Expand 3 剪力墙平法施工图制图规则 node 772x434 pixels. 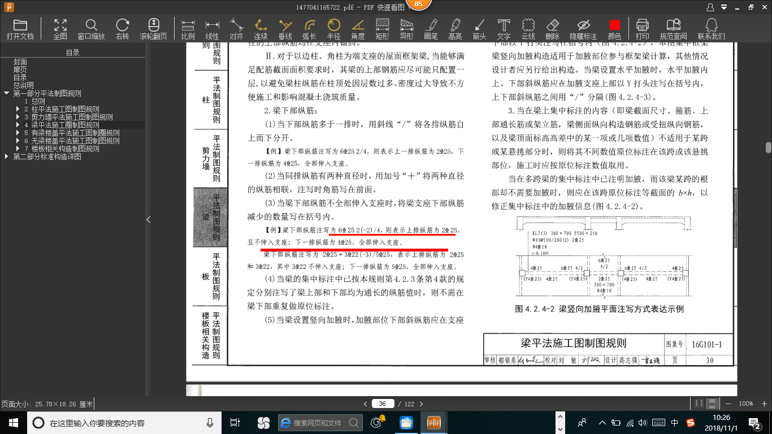(18, 117)
